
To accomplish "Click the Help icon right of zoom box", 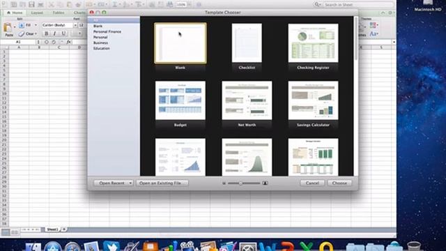I will (x=199, y=5).
